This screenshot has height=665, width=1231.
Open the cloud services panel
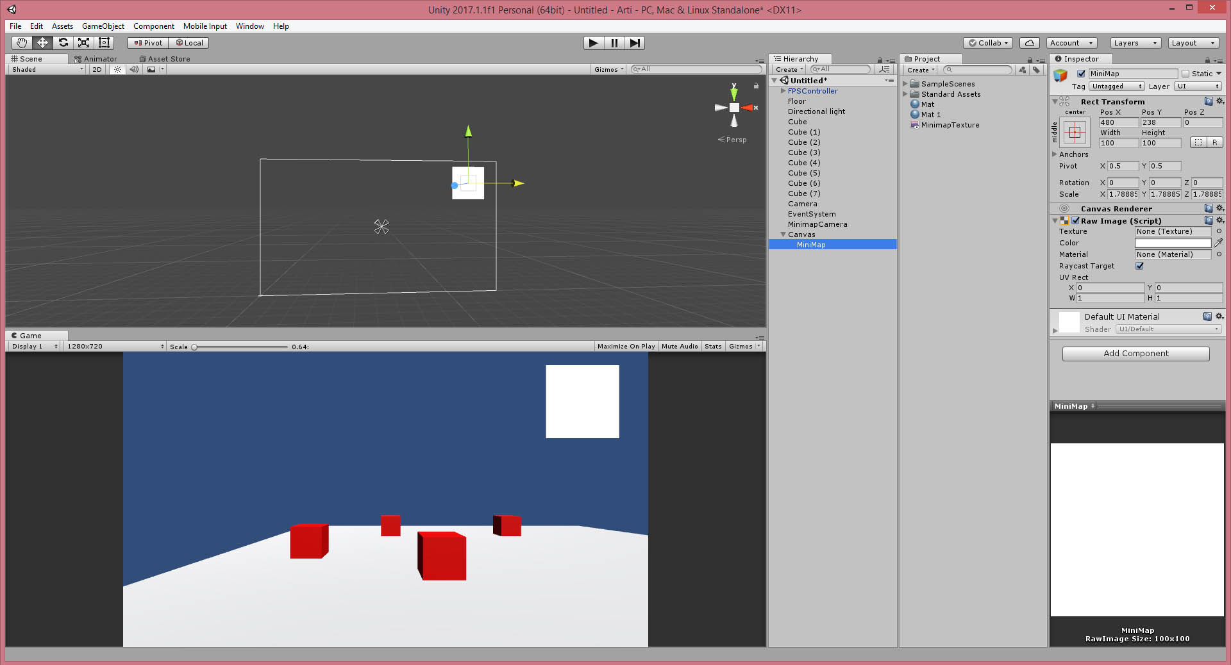(x=1030, y=43)
